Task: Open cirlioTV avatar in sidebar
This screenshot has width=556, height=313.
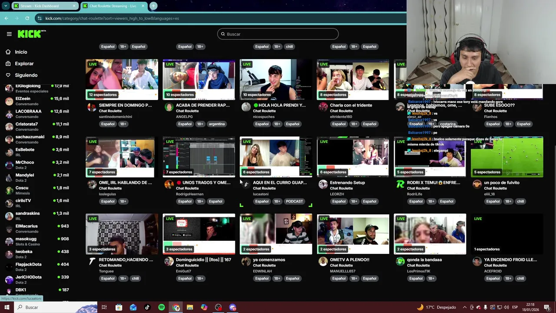Action: [x=9, y=203]
